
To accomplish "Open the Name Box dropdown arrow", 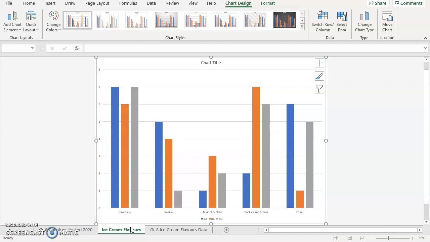I will (x=32, y=48).
